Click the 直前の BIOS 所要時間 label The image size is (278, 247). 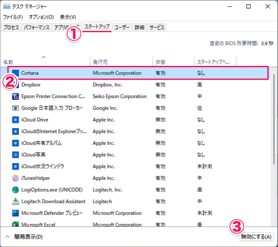click(x=234, y=43)
